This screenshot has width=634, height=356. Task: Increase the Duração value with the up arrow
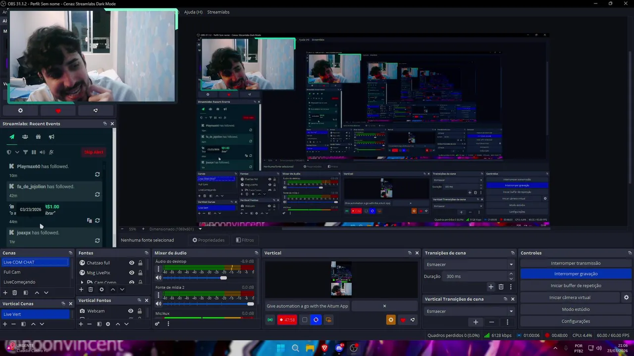point(511,274)
